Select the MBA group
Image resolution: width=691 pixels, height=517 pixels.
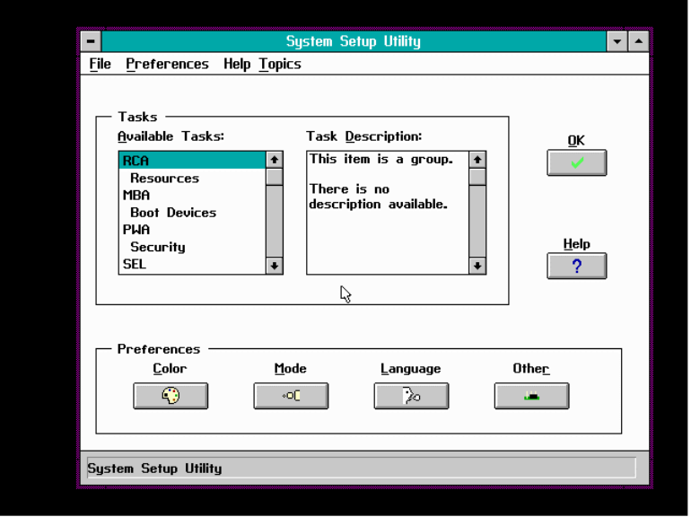tap(192, 196)
